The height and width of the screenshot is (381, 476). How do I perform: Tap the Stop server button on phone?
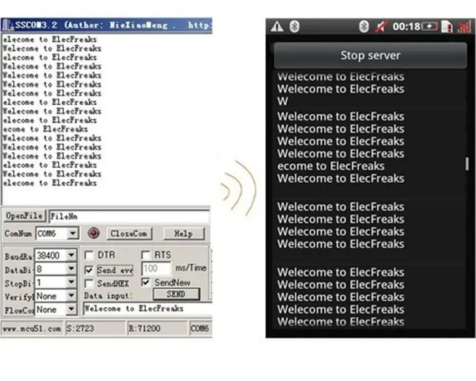pyautogui.click(x=370, y=55)
